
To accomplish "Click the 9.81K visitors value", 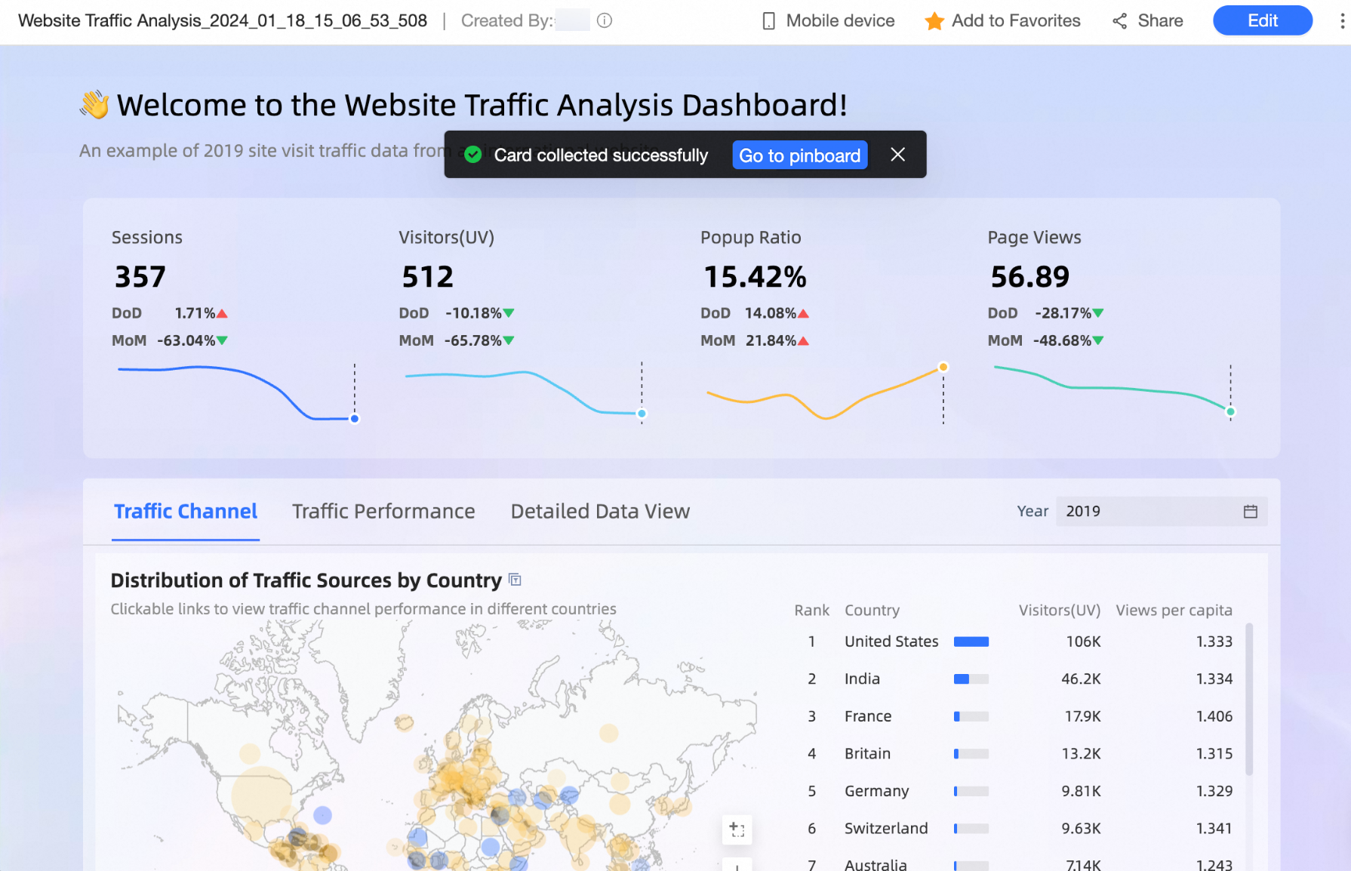I will pos(1081,791).
